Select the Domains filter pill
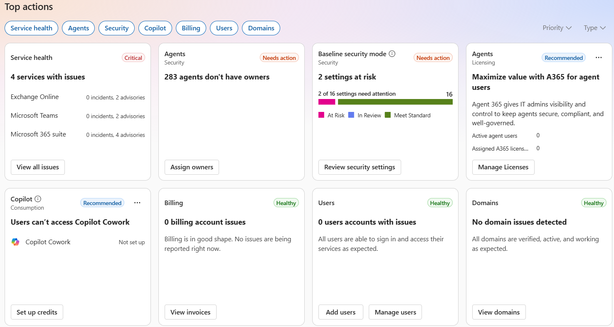Image resolution: width=614 pixels, height=327 pixels. (x=261, y=28)
